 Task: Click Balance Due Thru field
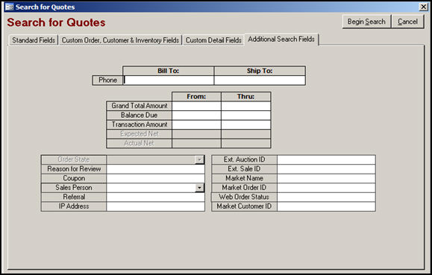click(245, 116)
